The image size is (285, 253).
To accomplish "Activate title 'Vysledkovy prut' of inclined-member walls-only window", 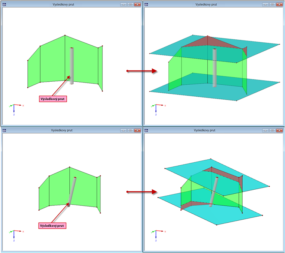I will [61, 130].
